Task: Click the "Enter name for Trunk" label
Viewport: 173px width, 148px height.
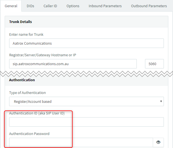Action: click(26, 35)
